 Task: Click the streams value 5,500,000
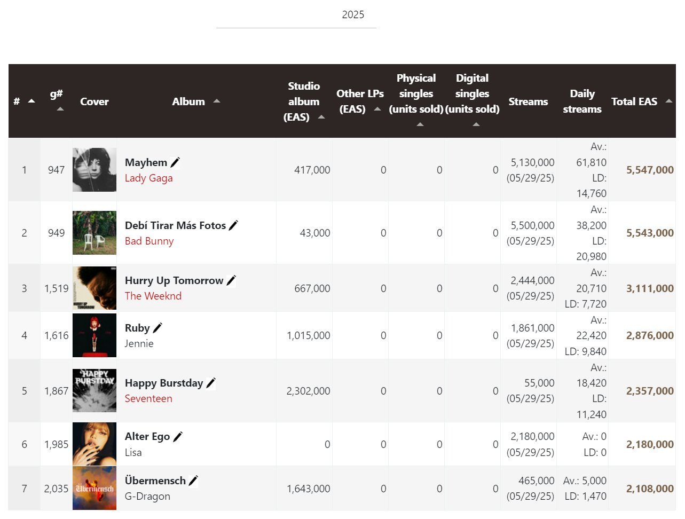(532, 225)
